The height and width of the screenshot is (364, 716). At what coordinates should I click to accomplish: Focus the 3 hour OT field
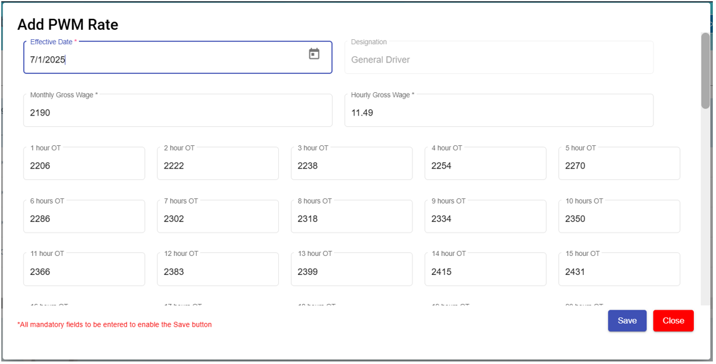pos(352,166)
